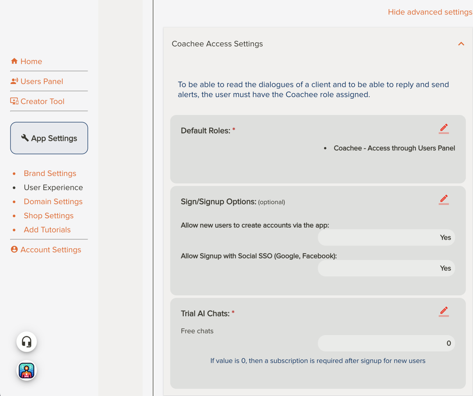The image size is (473, 396).
Task: Open Domain Settings page
Action: point(53,202)
